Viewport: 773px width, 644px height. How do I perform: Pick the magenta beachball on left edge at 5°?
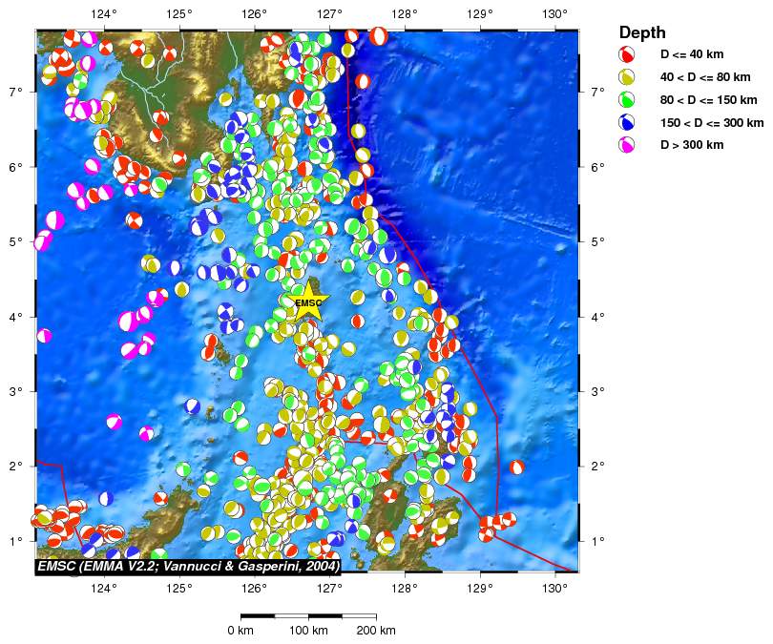43,240
